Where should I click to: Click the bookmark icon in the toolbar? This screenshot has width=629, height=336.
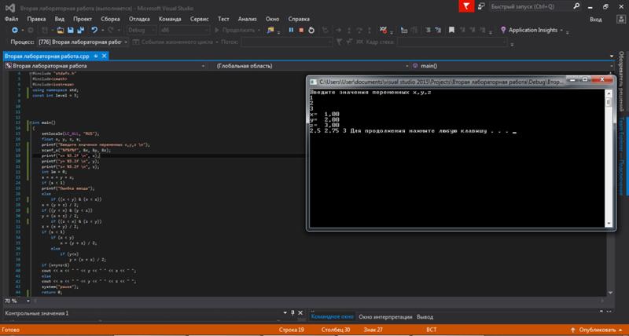[x=451, y=30]
